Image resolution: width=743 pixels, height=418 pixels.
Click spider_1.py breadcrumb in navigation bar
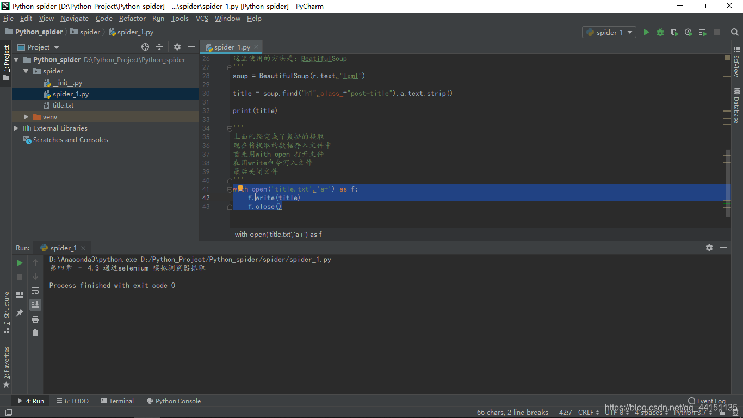coord(131,32)
